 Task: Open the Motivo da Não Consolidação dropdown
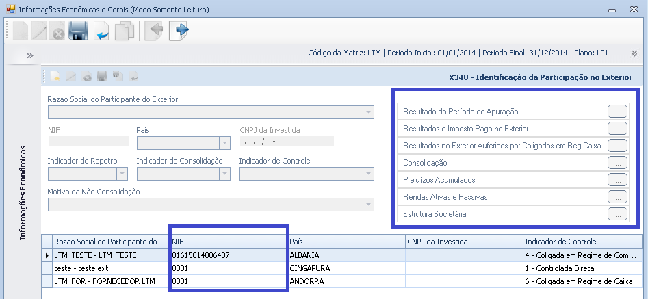point(369,204)
